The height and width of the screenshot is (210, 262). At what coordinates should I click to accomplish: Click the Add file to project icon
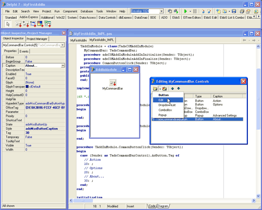point(256,12)
